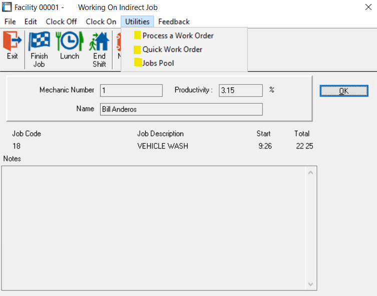377x296 pixels.
Task: Click the Exit door icon
Action: (12, 40)
